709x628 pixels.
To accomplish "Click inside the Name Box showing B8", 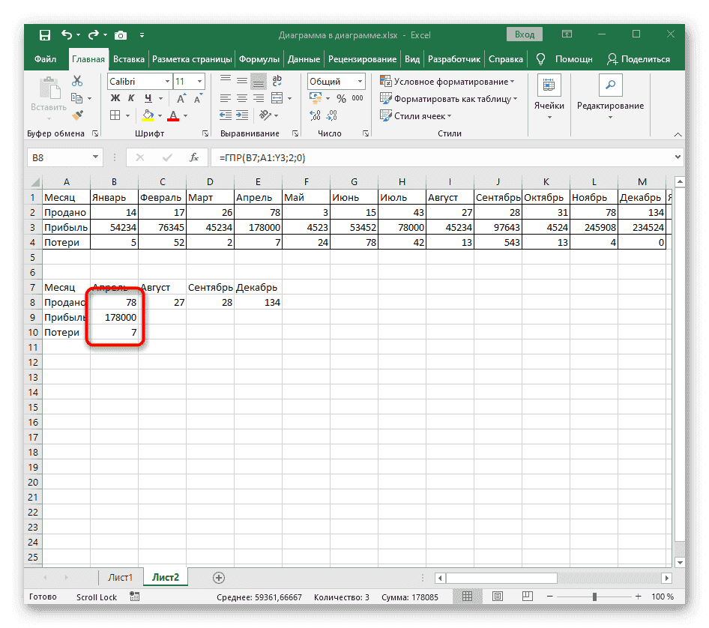I will tap(58, 157).
